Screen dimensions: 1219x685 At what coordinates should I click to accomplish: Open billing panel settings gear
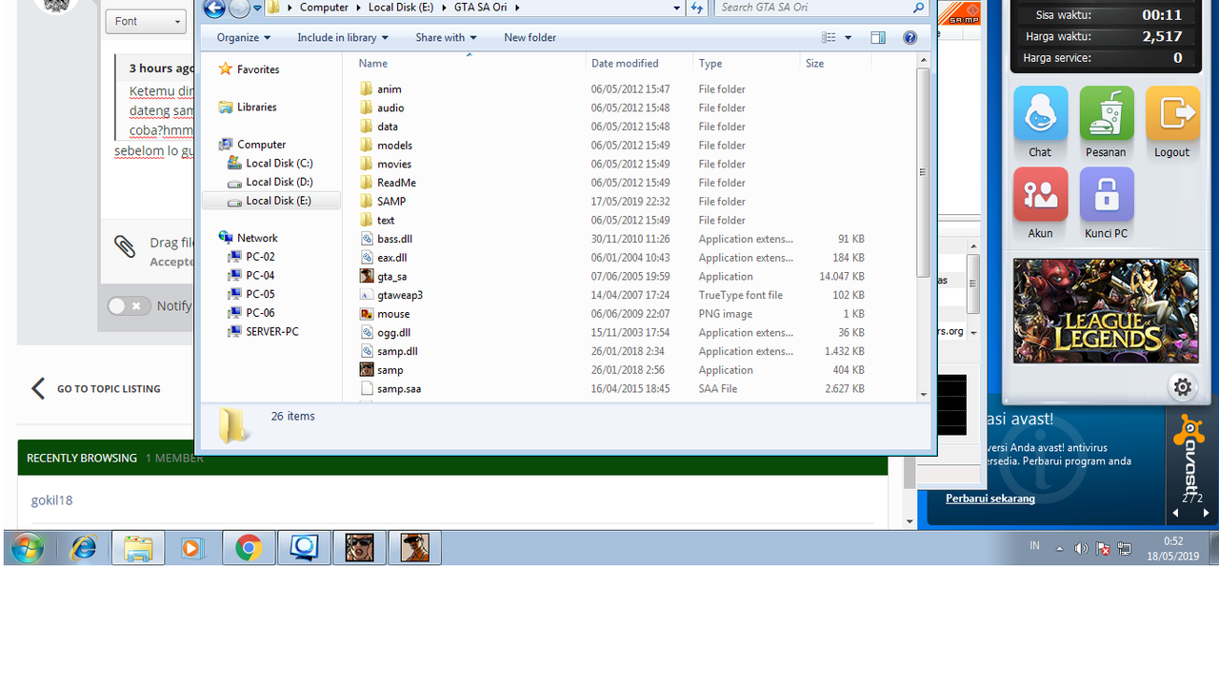click(x=1183, y=387)
